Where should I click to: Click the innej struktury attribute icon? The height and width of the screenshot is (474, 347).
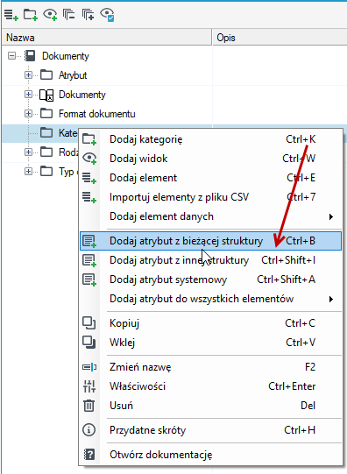[x=89, y=260]
